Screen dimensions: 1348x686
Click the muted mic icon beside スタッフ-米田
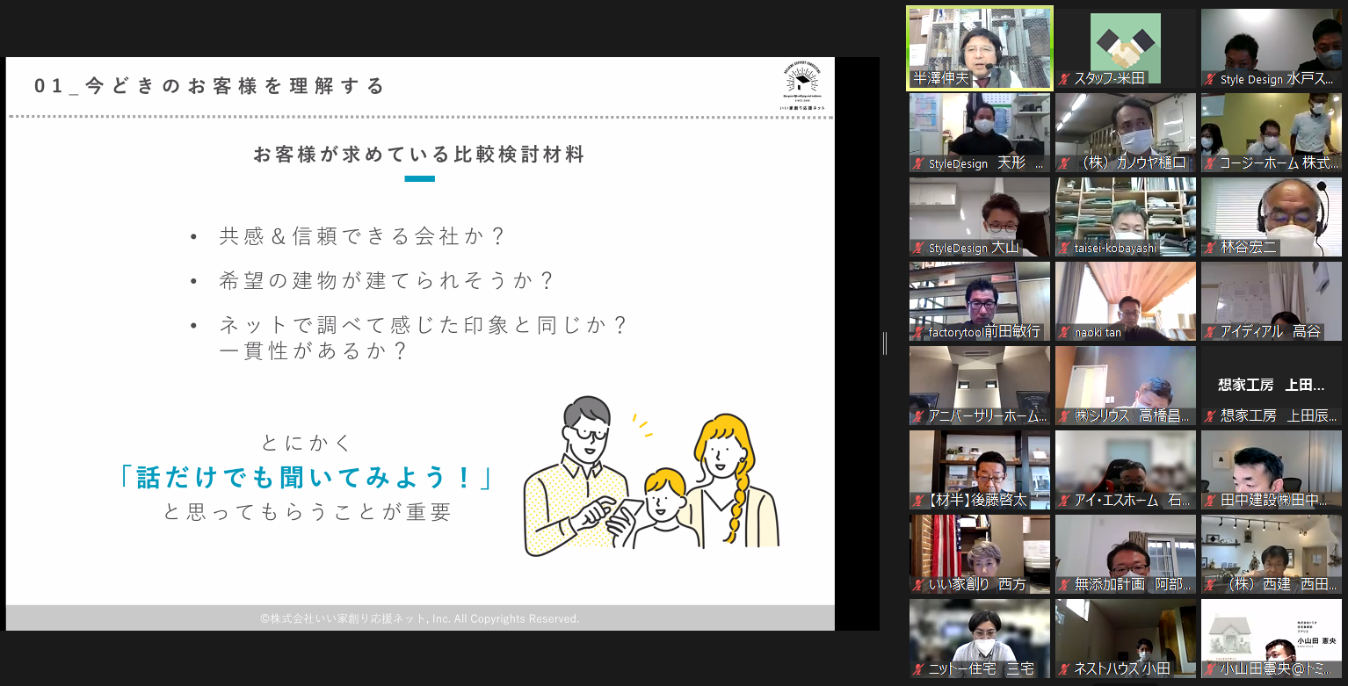click(x=1065, y=79)
